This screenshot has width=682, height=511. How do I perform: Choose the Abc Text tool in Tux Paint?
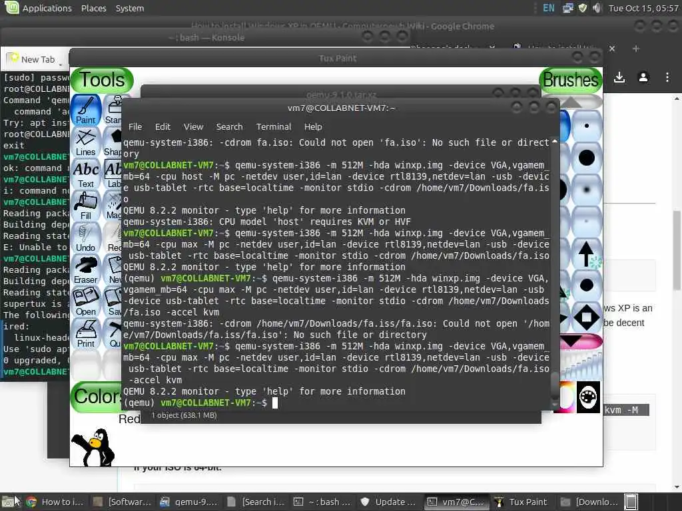[x=86, y=175]
